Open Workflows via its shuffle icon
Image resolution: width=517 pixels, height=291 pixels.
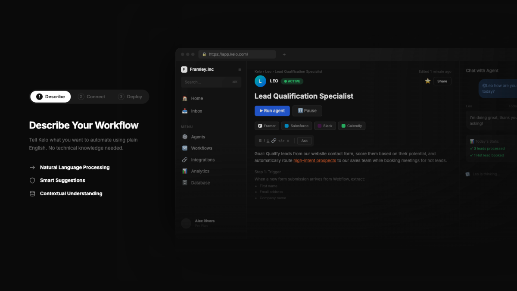coord(185,148)
